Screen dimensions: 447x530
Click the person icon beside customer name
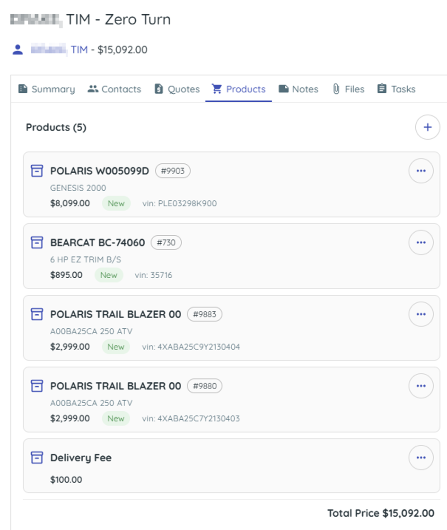(x=18, y=50)
